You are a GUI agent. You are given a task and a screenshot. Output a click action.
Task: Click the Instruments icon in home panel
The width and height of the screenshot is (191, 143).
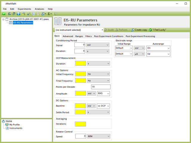(x=7, y=128)
